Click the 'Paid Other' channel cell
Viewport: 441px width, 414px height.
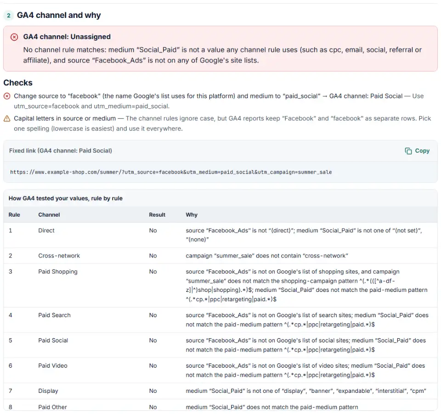[52, 407]
